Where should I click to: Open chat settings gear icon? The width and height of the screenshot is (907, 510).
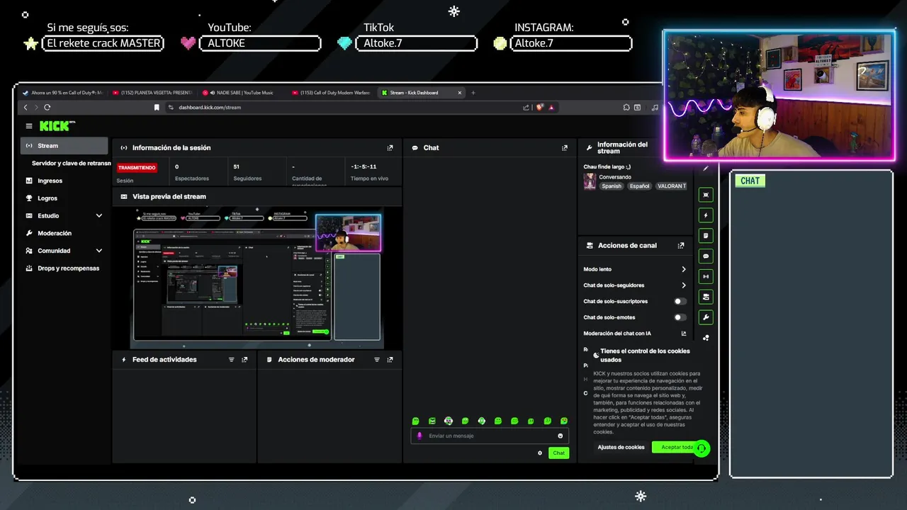[540, 453]
